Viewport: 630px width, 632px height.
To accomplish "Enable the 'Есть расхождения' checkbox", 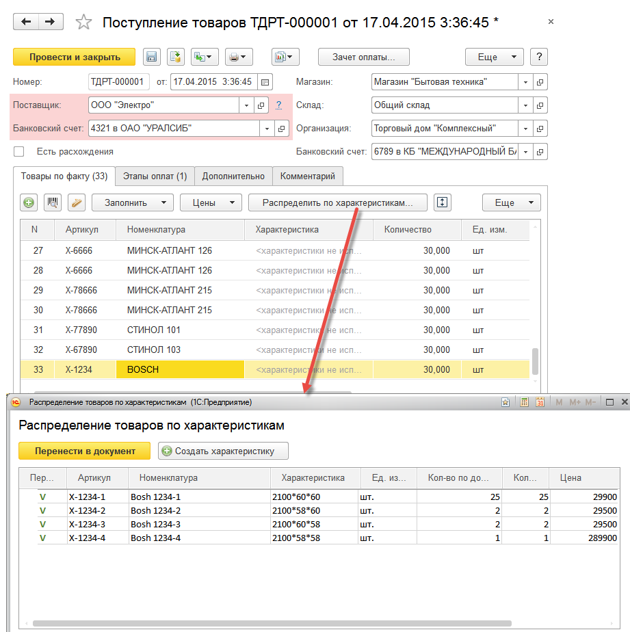I will pyautogui.click(x=19, y=151).
